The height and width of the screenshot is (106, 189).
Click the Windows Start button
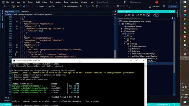tap(185, 2)
